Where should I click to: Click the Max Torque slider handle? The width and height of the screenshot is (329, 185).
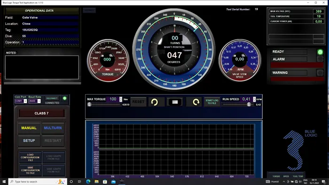pyautogui.click(x=89, y=105)
